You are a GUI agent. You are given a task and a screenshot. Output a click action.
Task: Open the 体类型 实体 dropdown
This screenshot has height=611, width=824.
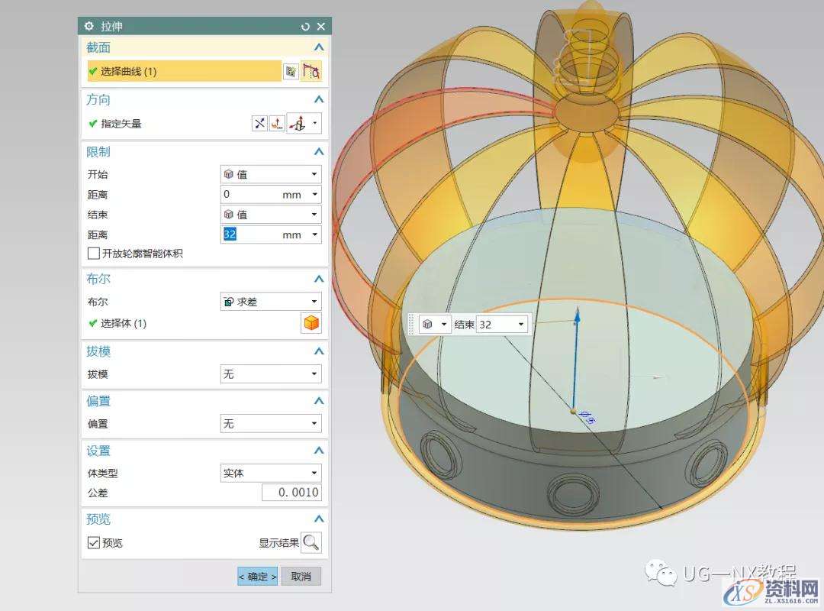(x=271, y=473)
